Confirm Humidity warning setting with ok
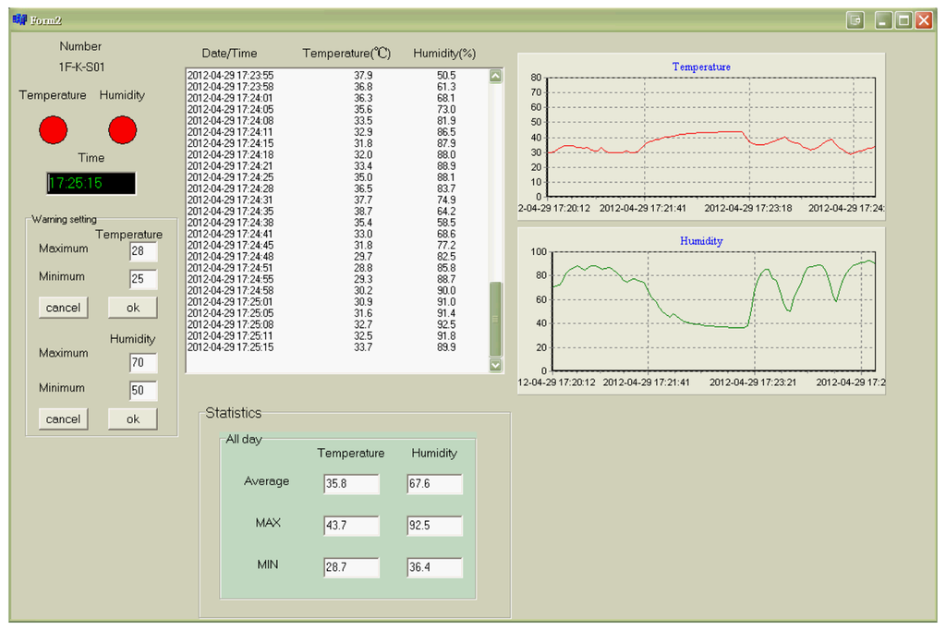This screenshot has height=631, width=946. (132, 419)
